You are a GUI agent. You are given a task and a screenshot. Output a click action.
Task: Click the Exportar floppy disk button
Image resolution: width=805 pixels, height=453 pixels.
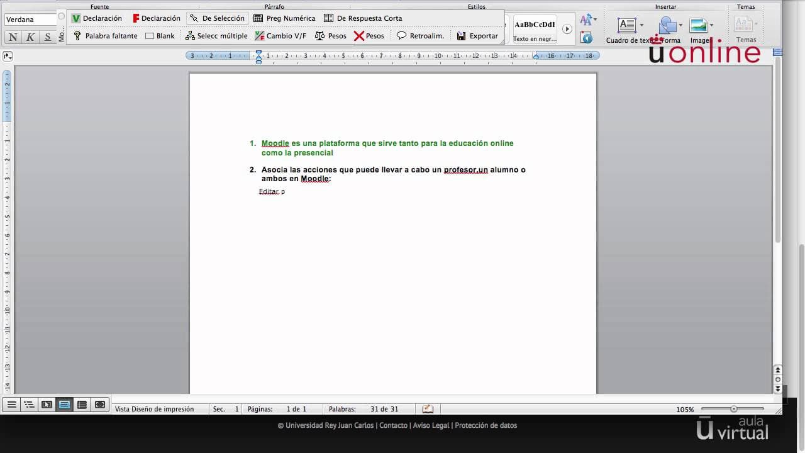click(477, 36)
